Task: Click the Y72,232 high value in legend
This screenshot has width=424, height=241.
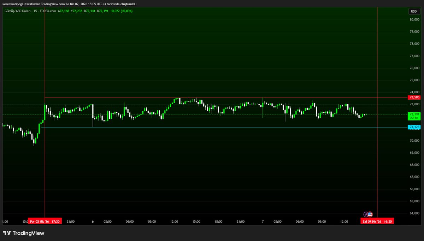Action: tap(76, 11)
